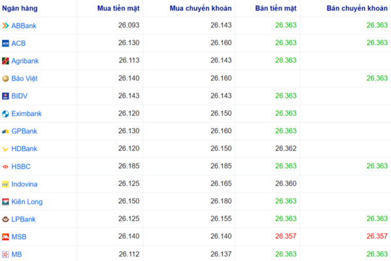This screenshot has width=391, height=261.
Task: Select MSB red cash selling rate 26.357
Action: [285, 237]
